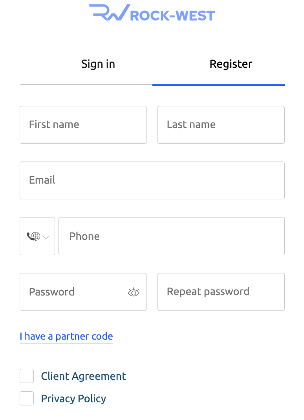
Task: Click the blue underline beneath Register
Action: point(218,85)
